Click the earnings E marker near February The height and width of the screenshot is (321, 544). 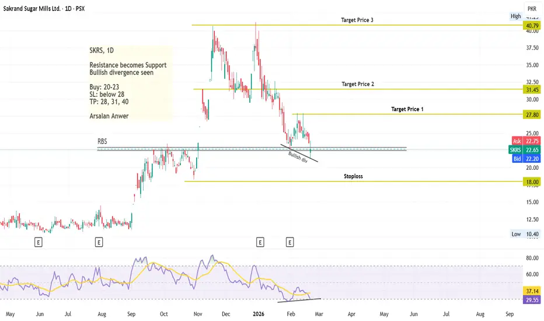[290, 242]
